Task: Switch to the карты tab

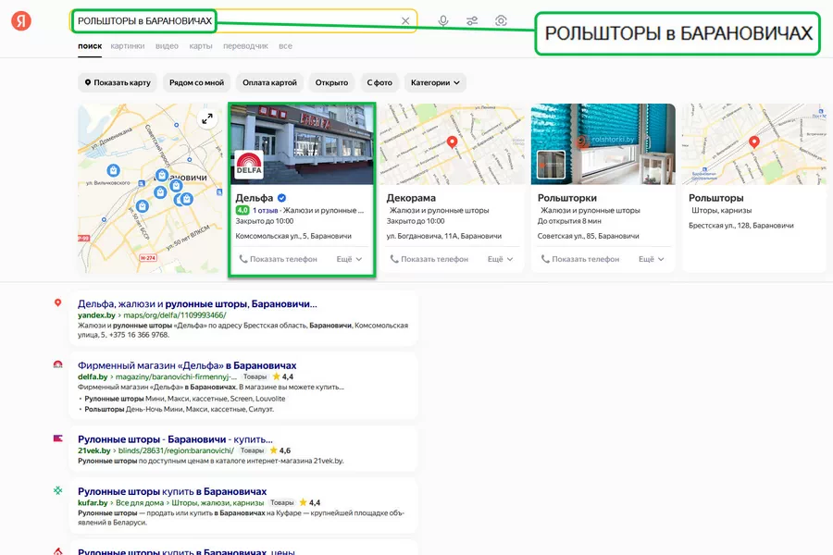Action: click(x=201, y=46)
